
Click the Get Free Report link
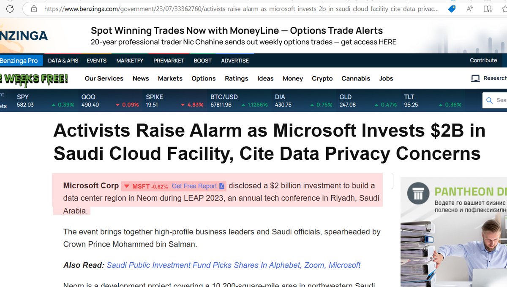point(194,186)
